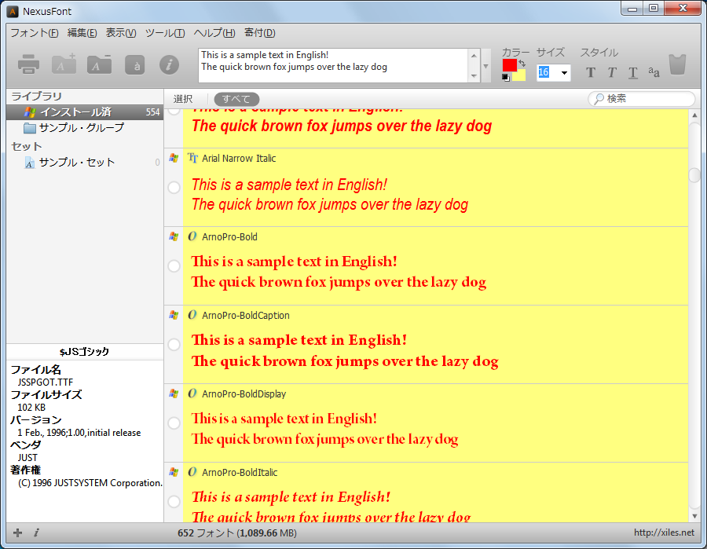Click the 102 KB file size value

tap(31, 408)
